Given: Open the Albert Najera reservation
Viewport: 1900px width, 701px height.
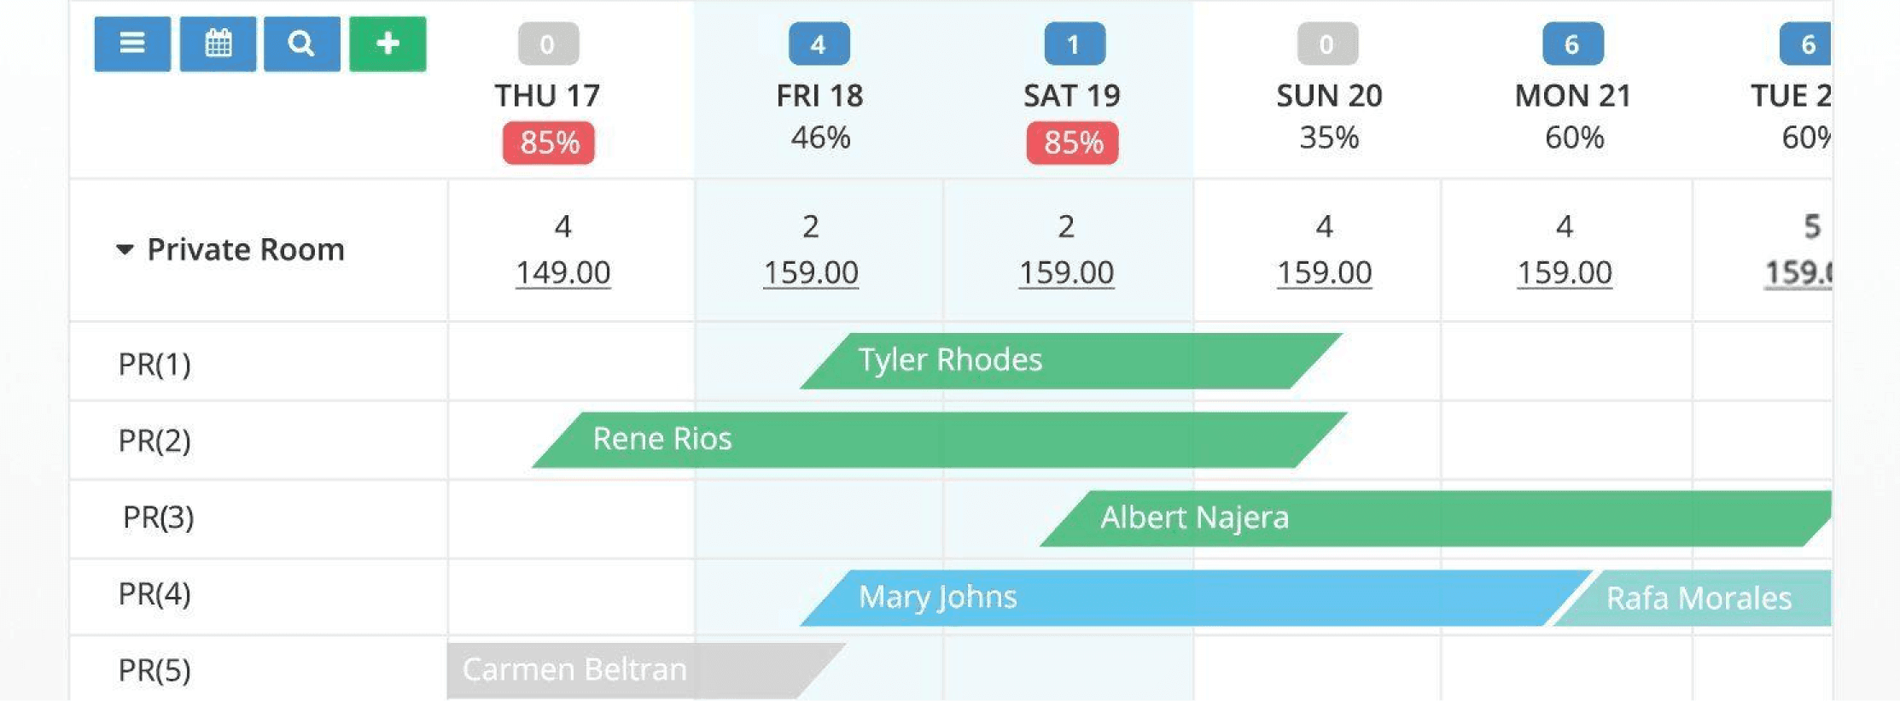Looking at the screenshot, I should pos(1436,518).
